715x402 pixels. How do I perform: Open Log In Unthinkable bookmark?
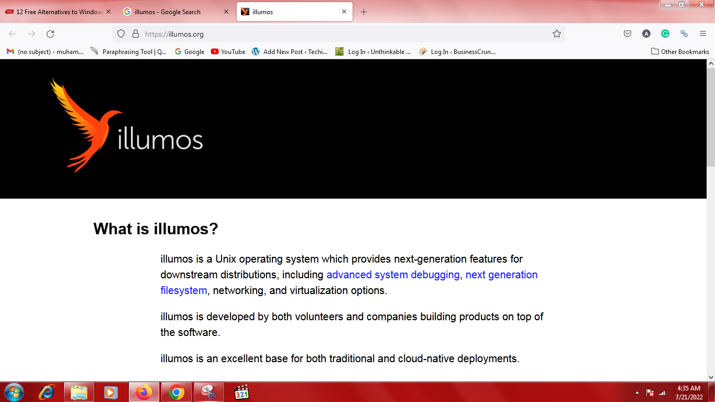point(373,52)
